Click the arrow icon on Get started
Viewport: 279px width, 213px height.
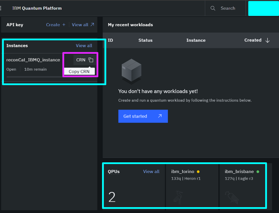pos(160,116)
